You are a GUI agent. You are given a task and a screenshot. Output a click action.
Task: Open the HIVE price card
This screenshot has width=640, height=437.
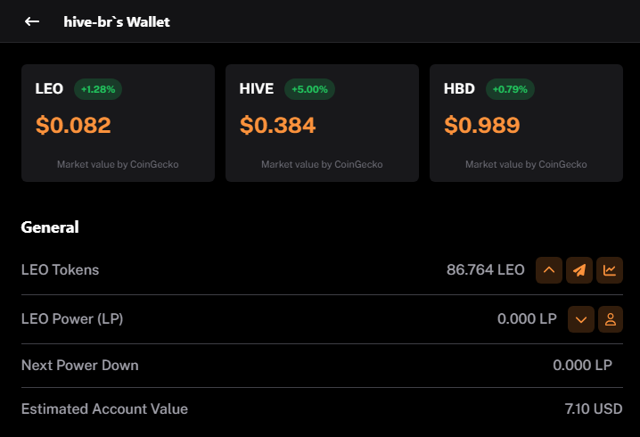[322, 123]
